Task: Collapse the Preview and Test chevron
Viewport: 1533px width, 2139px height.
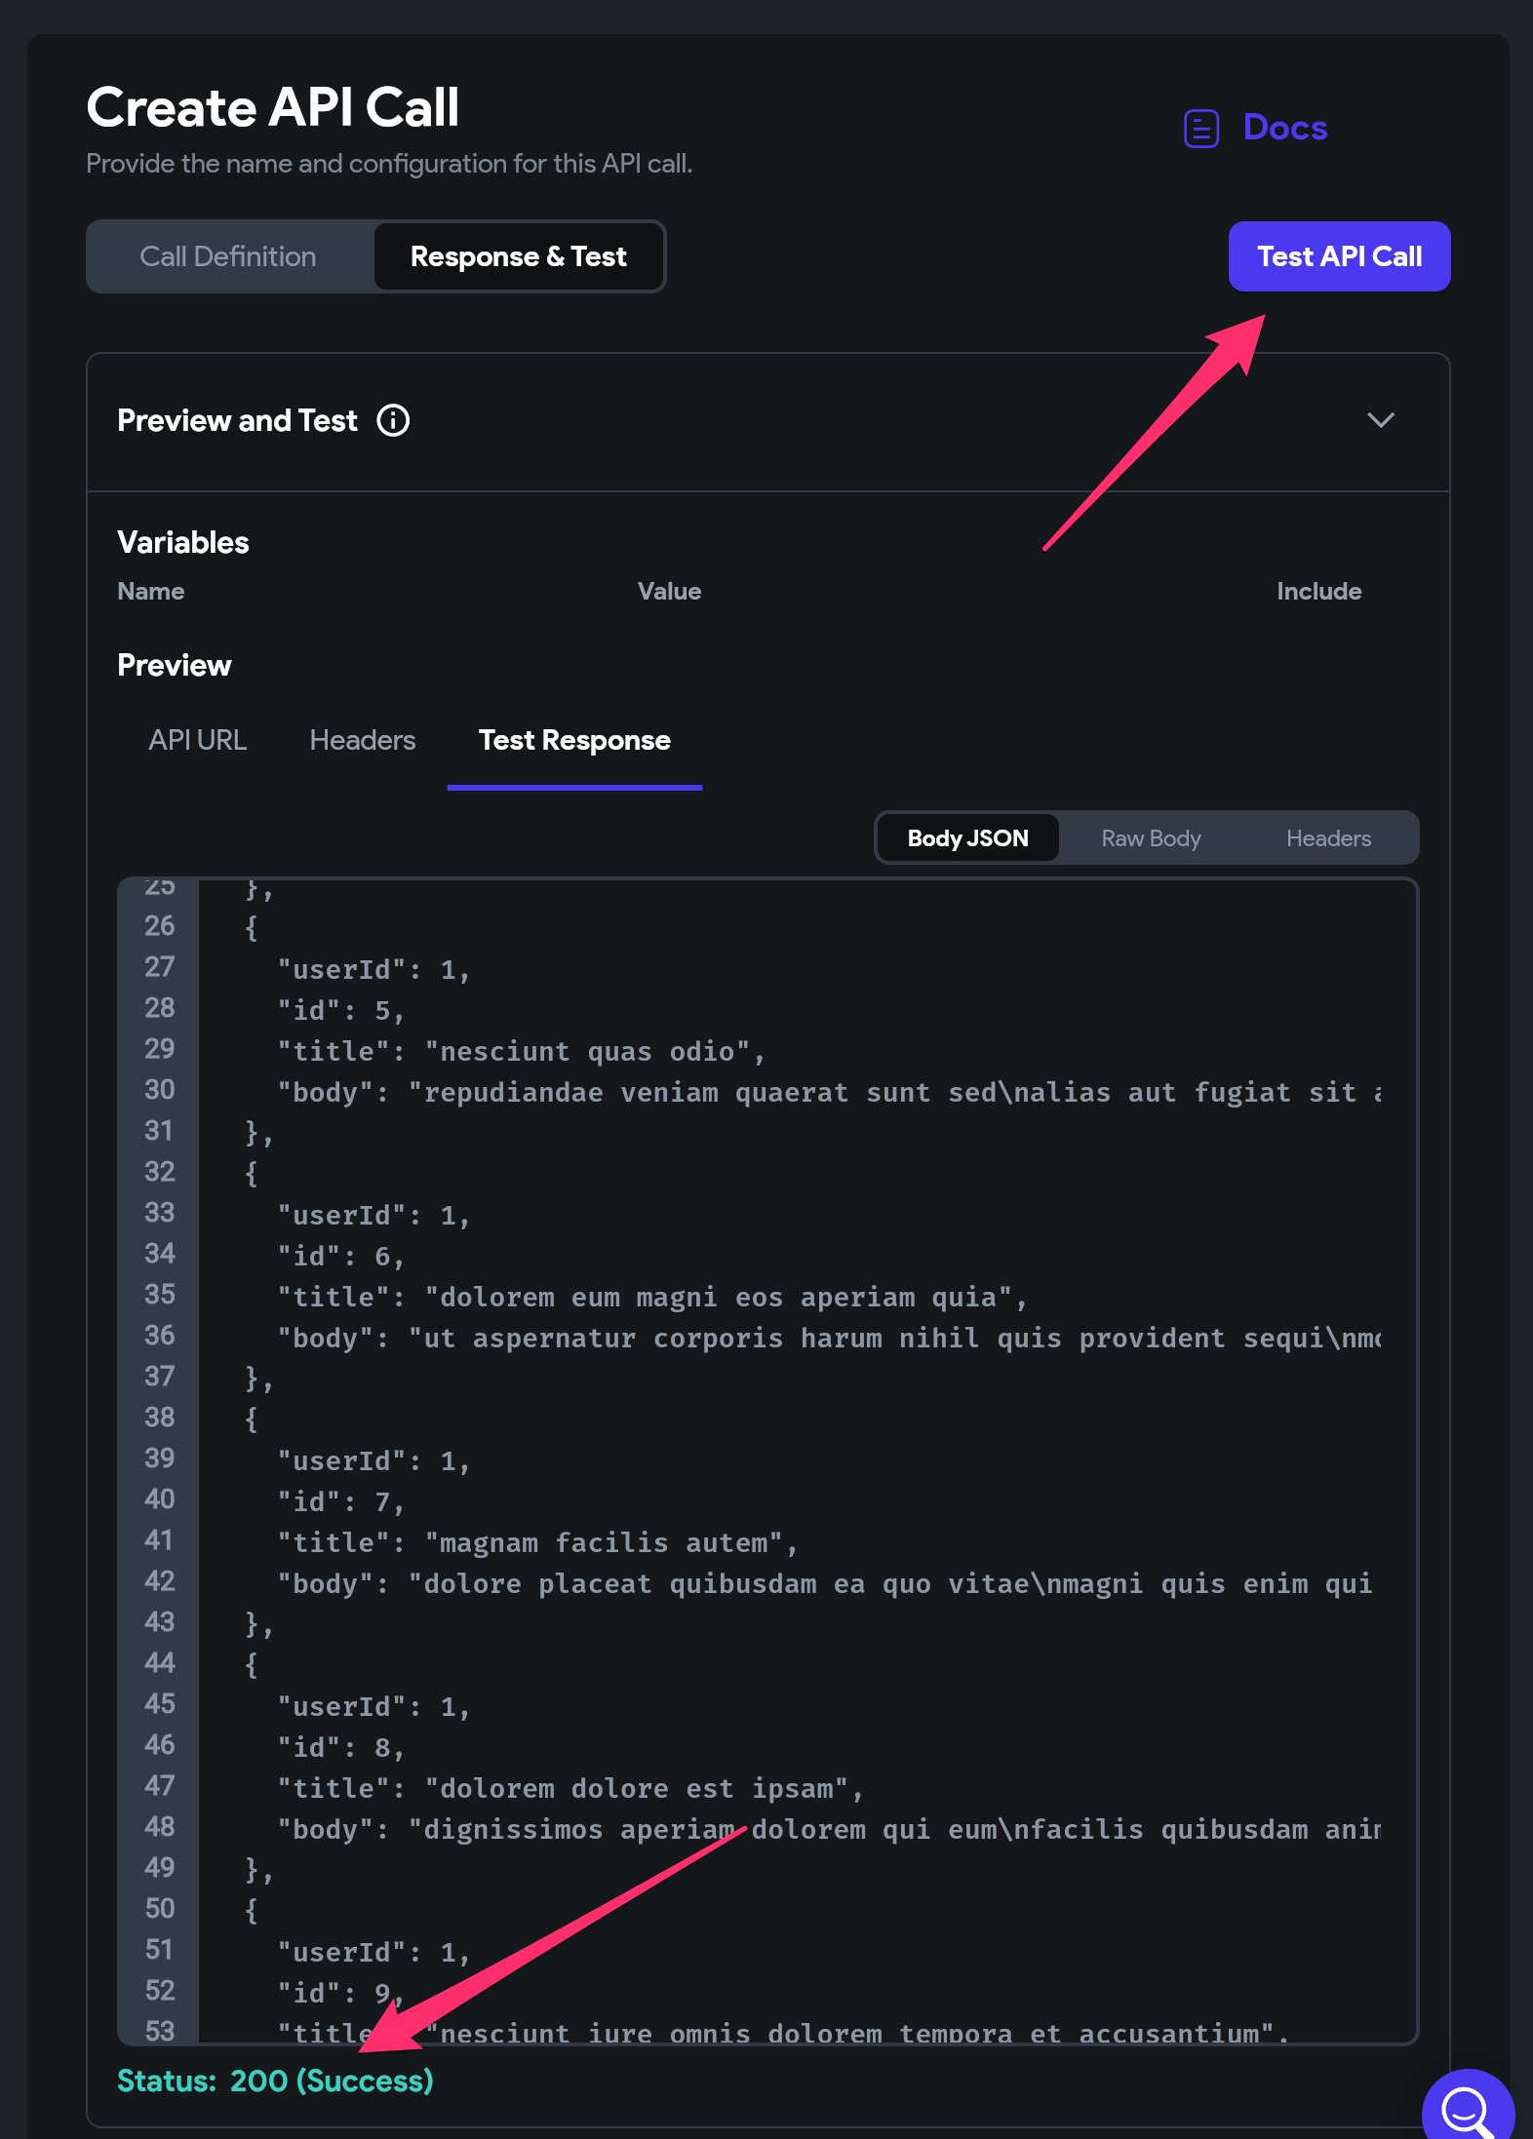Action: tap(1380, 420)
